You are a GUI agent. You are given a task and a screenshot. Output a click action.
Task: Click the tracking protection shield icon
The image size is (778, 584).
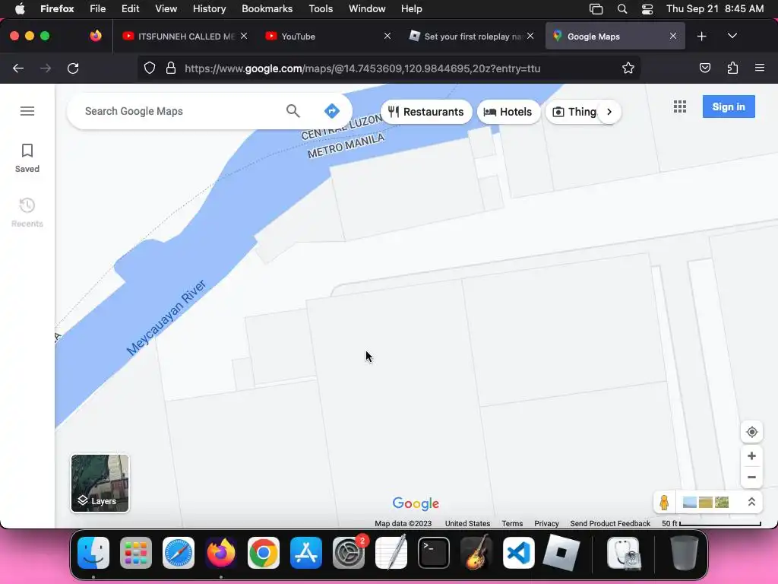[150, 68]
